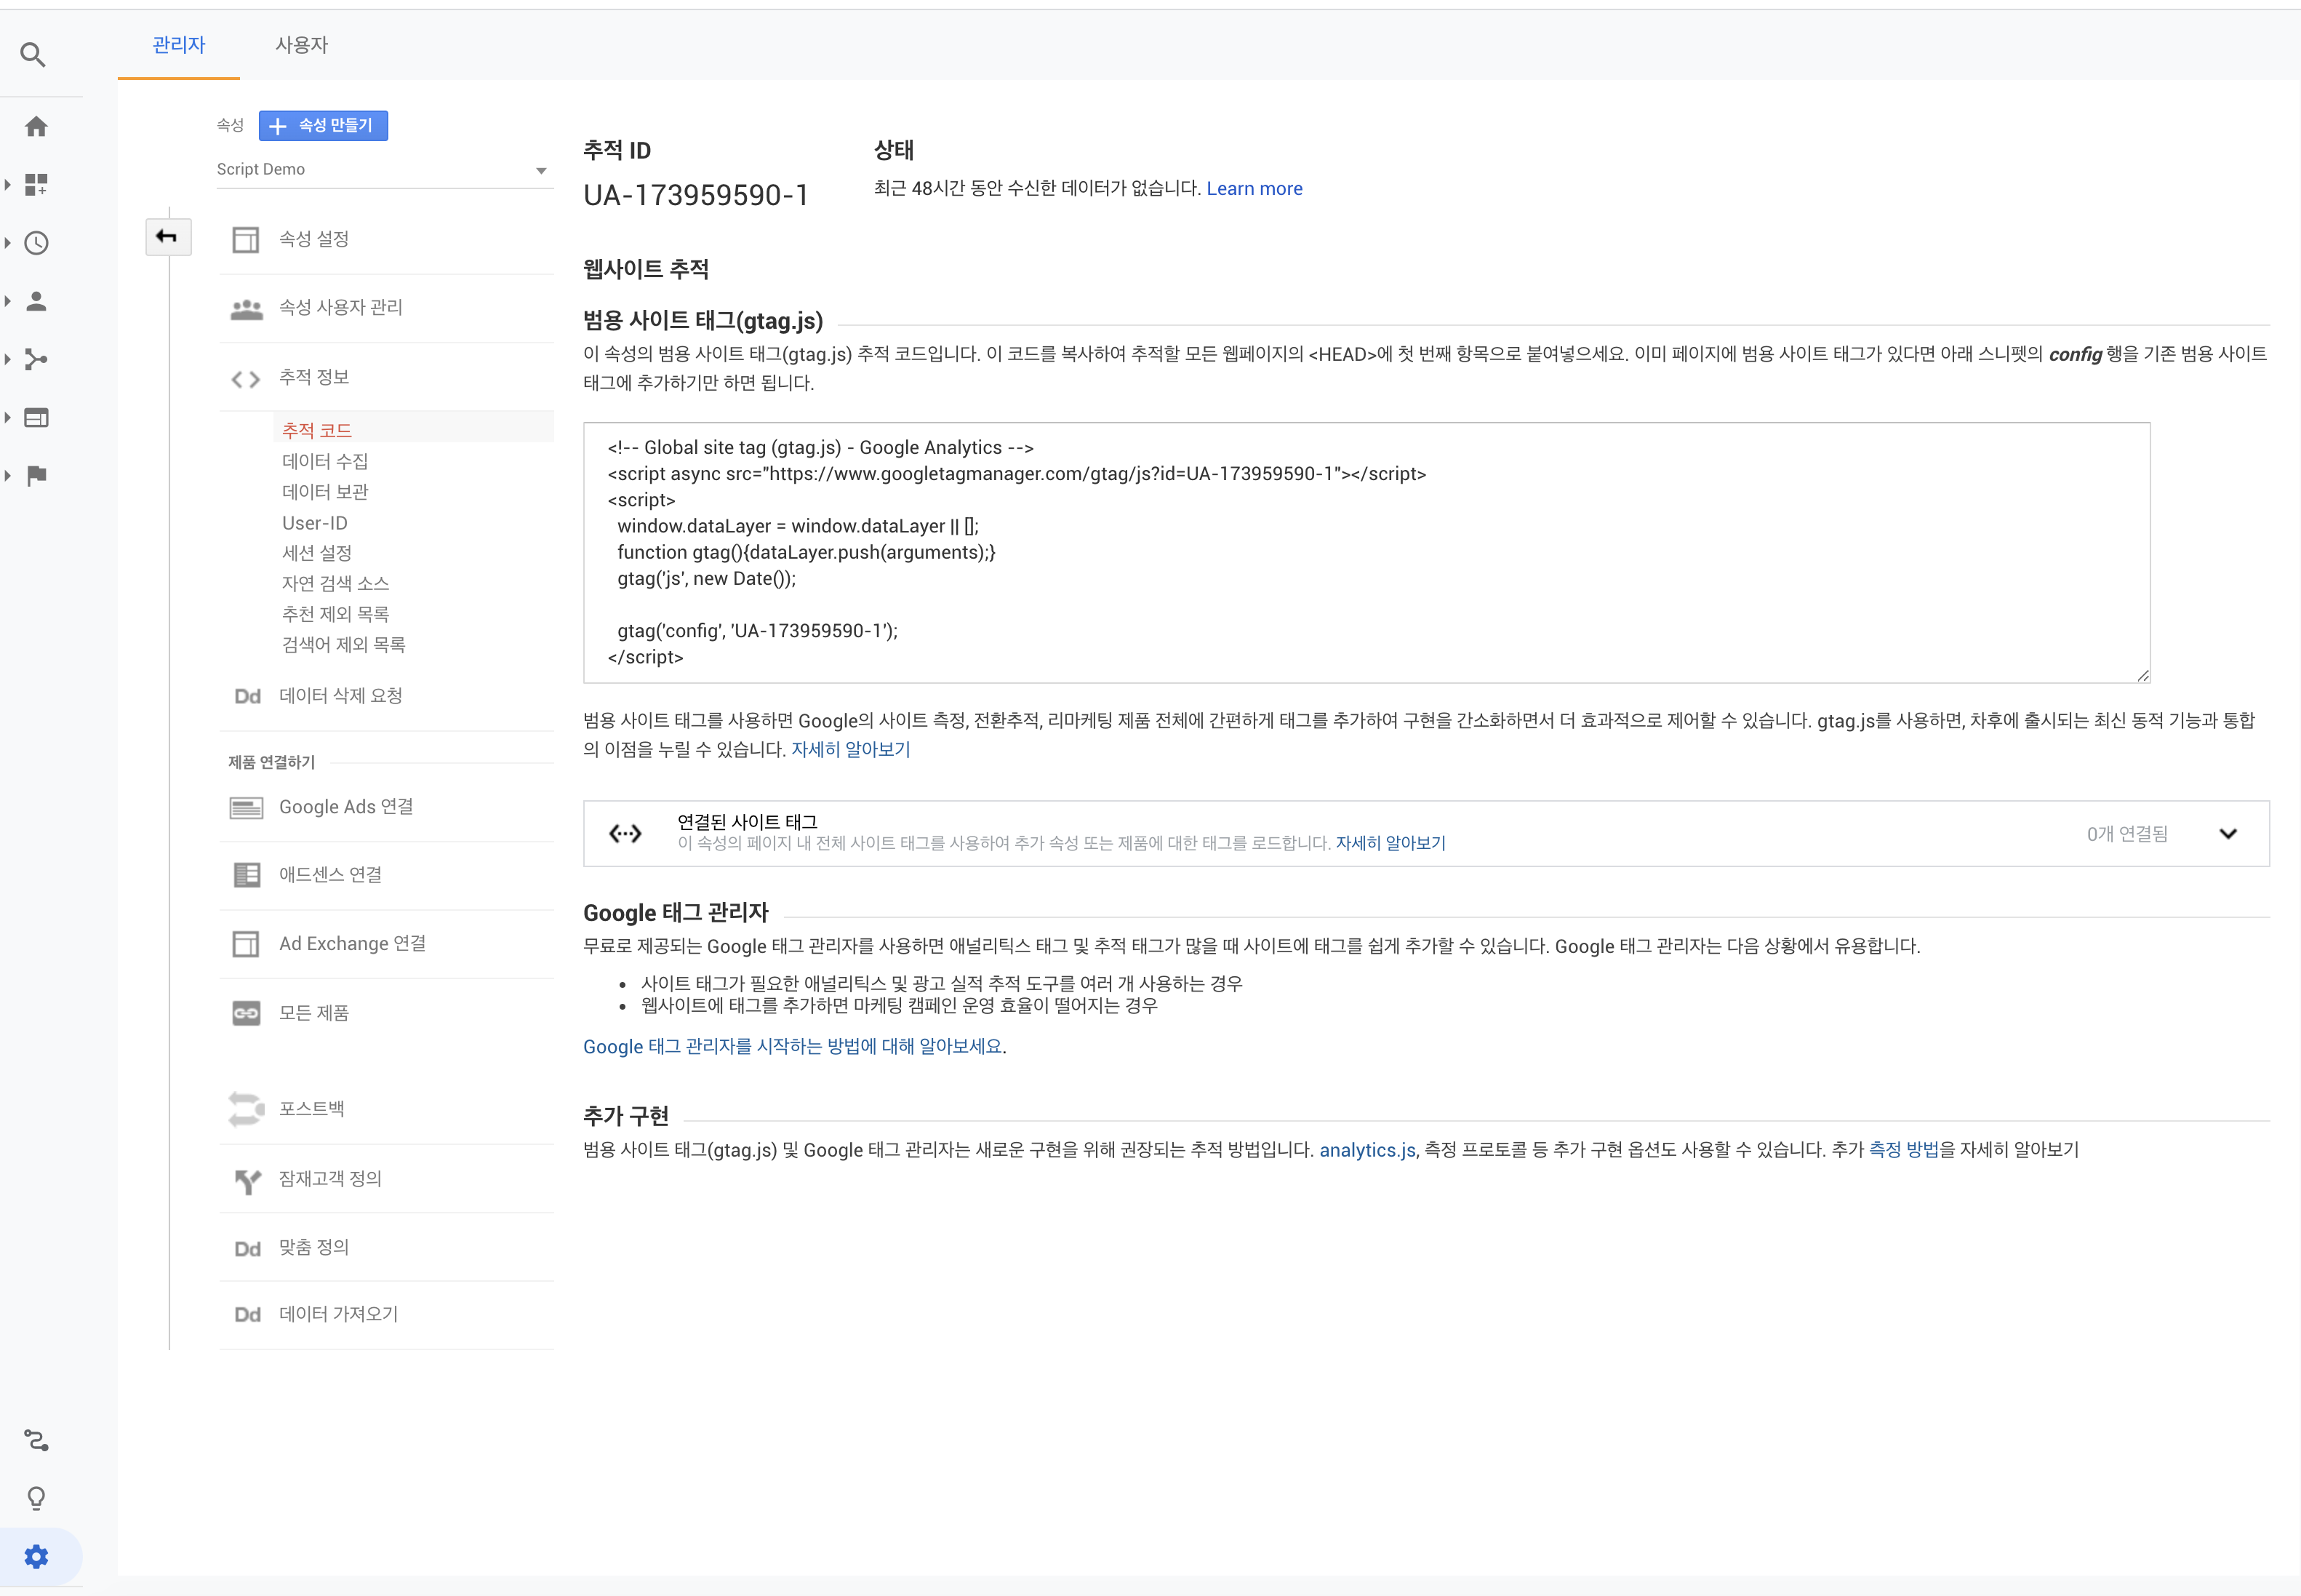
Task: Click the Discover lightbulb icon
Action: point(36,1498)
